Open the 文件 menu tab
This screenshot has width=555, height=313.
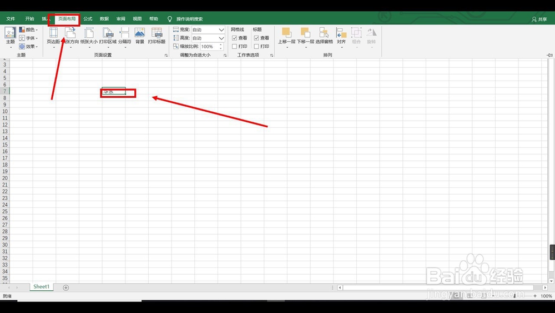tap(11, 19)
